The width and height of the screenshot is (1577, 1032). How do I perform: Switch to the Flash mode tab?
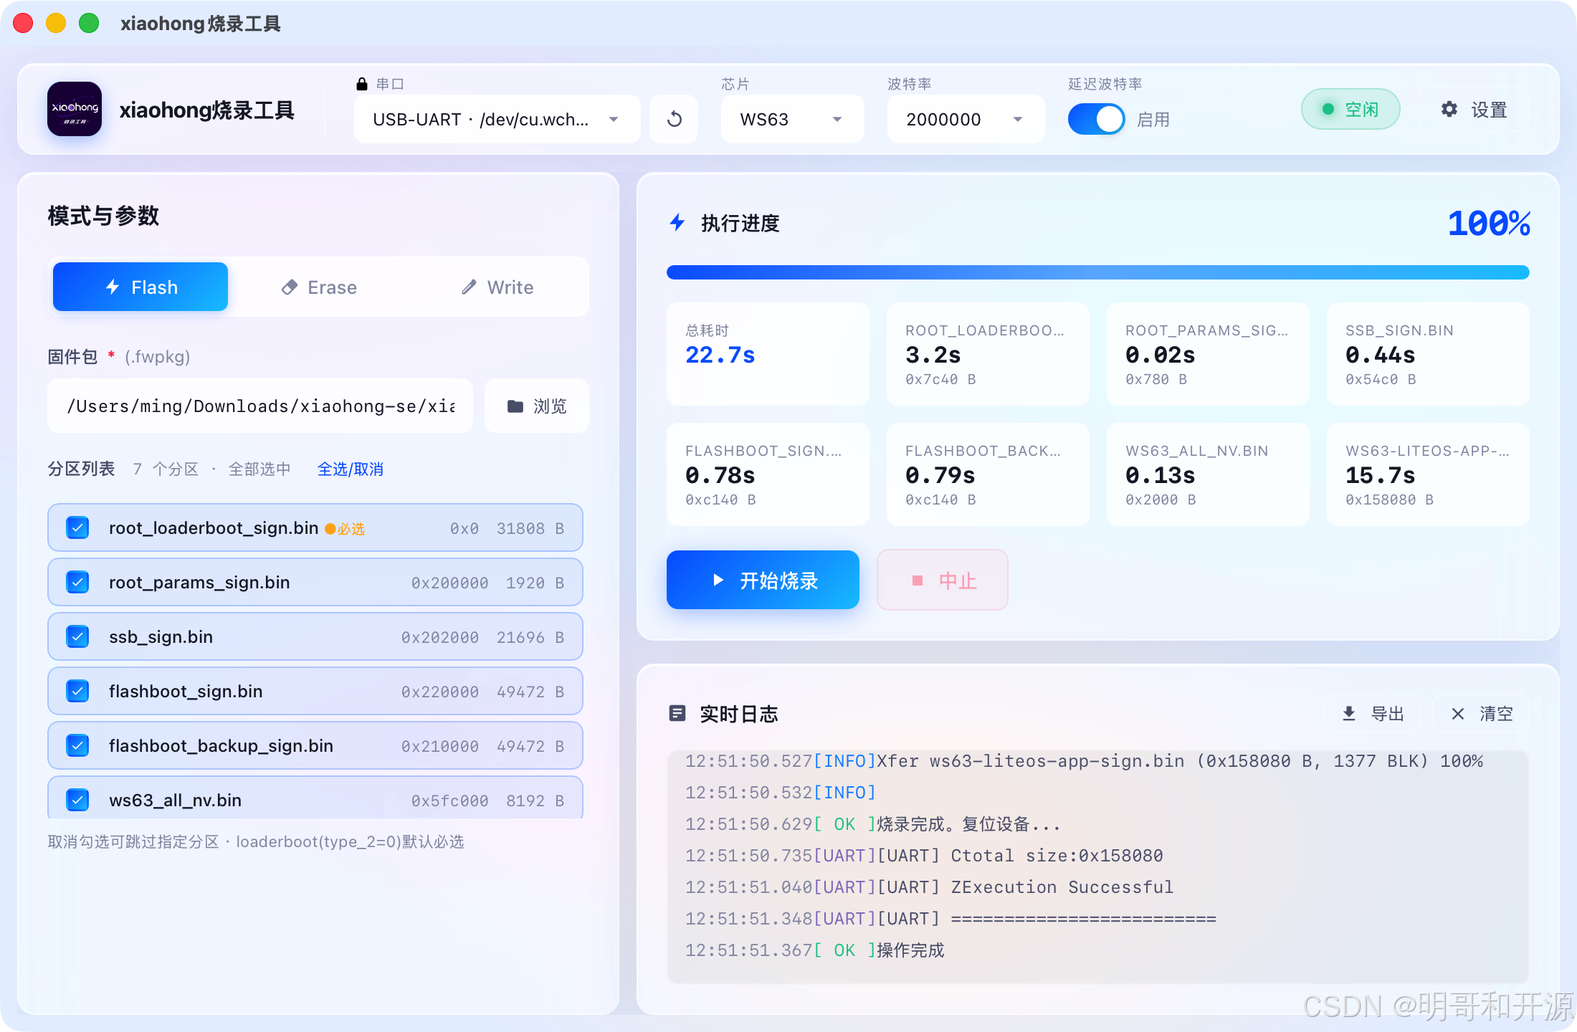point(140,287)
